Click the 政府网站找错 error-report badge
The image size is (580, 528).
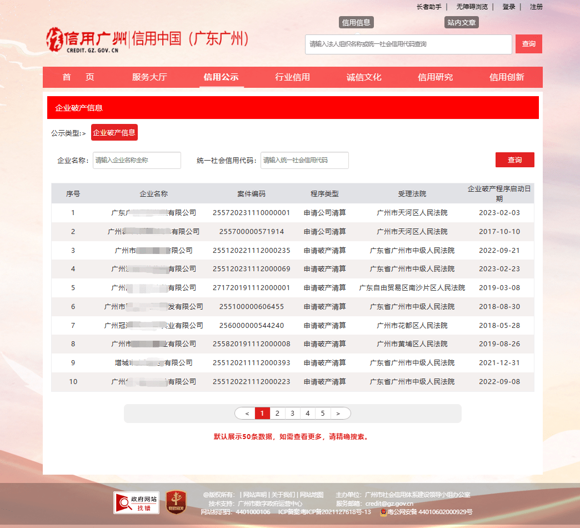pyautogui.click(x=136, y=502)
